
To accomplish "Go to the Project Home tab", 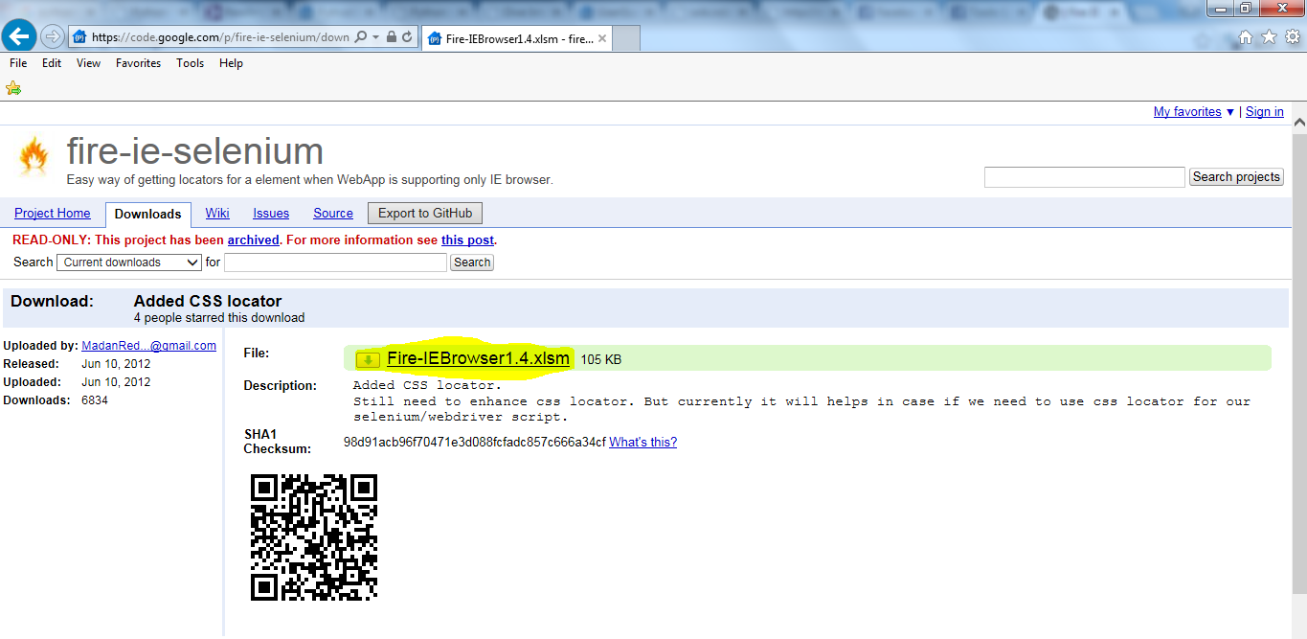I will [x=53, y=214].
